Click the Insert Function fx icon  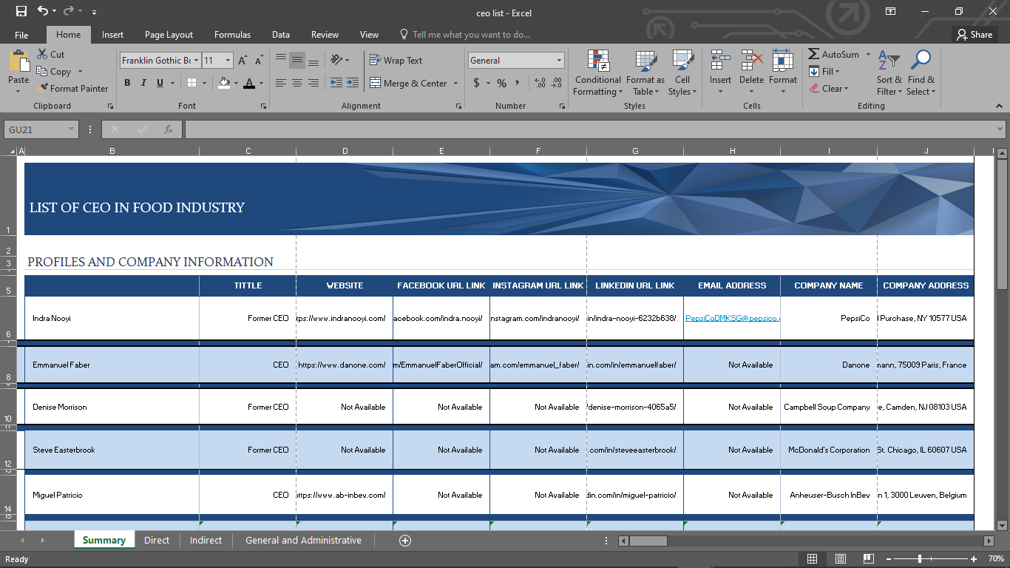(169, 129)
